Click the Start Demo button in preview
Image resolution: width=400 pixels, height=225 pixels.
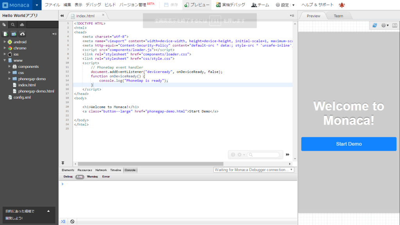[x=349, y=144]
